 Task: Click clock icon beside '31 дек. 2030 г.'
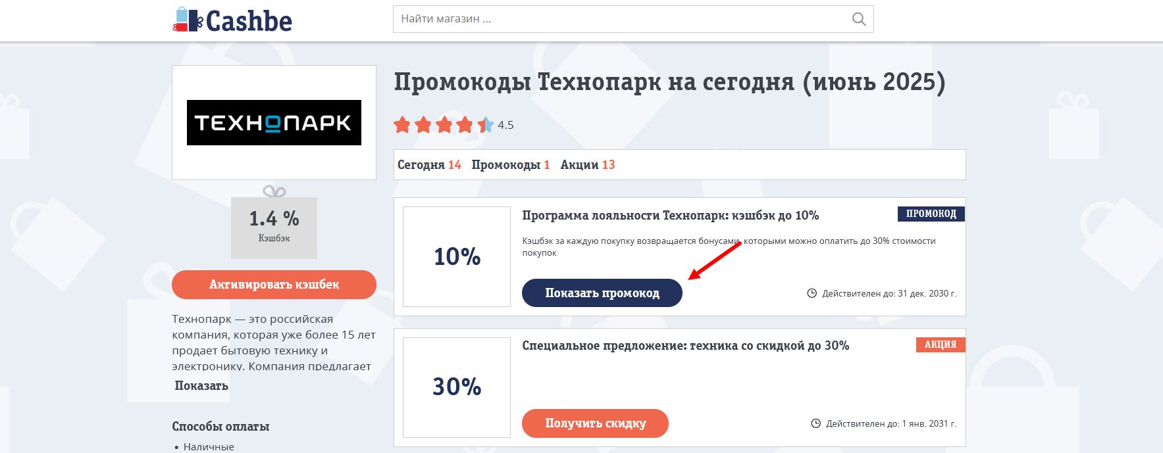click(812, 293)
